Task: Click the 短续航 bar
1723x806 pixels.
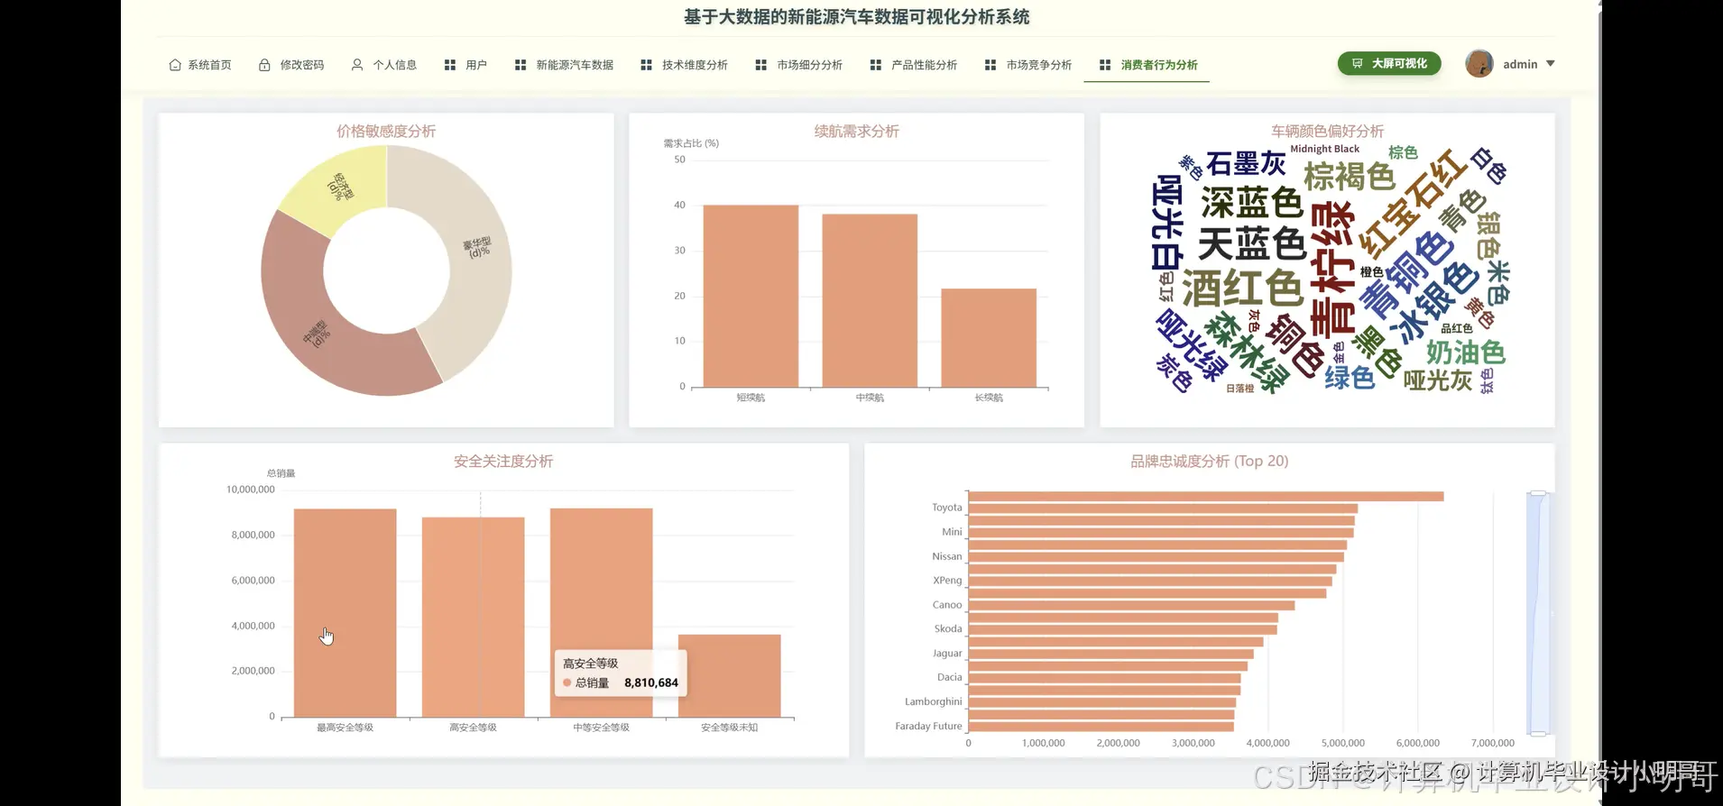Action: click(751, 296)
